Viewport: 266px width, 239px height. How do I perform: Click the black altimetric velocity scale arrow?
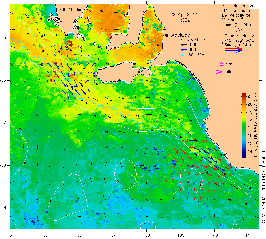click(x=234, y=30)
